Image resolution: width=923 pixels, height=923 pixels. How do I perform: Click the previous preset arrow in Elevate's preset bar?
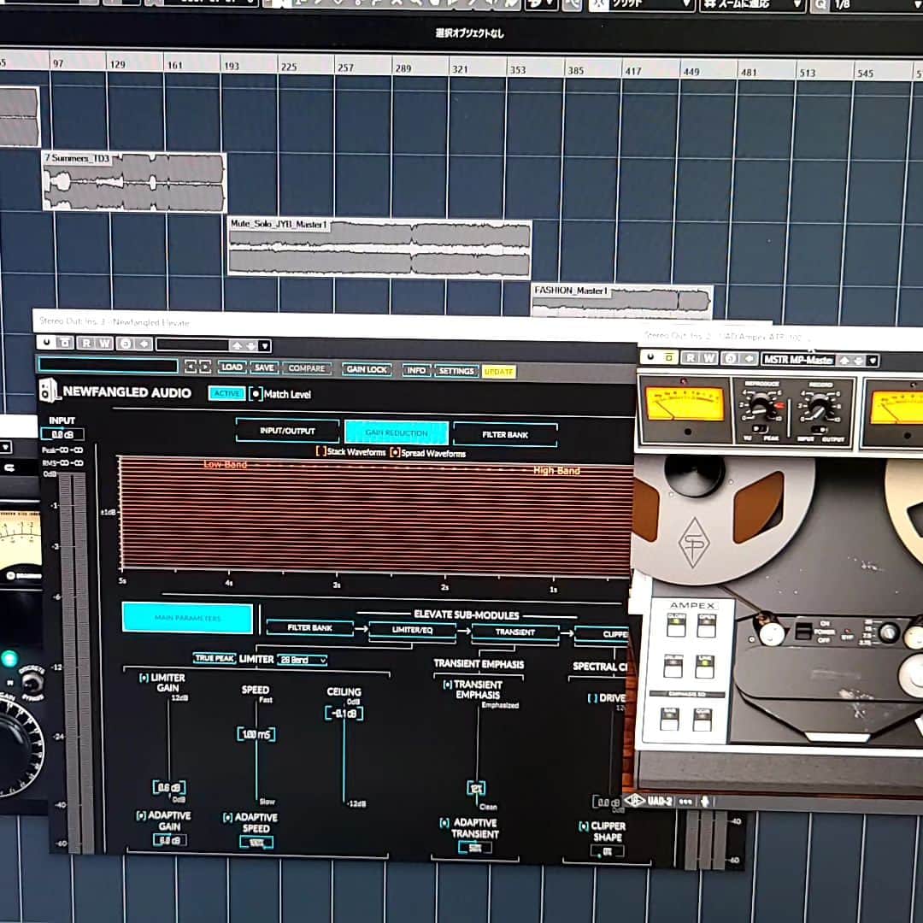[x=190, y=367]
